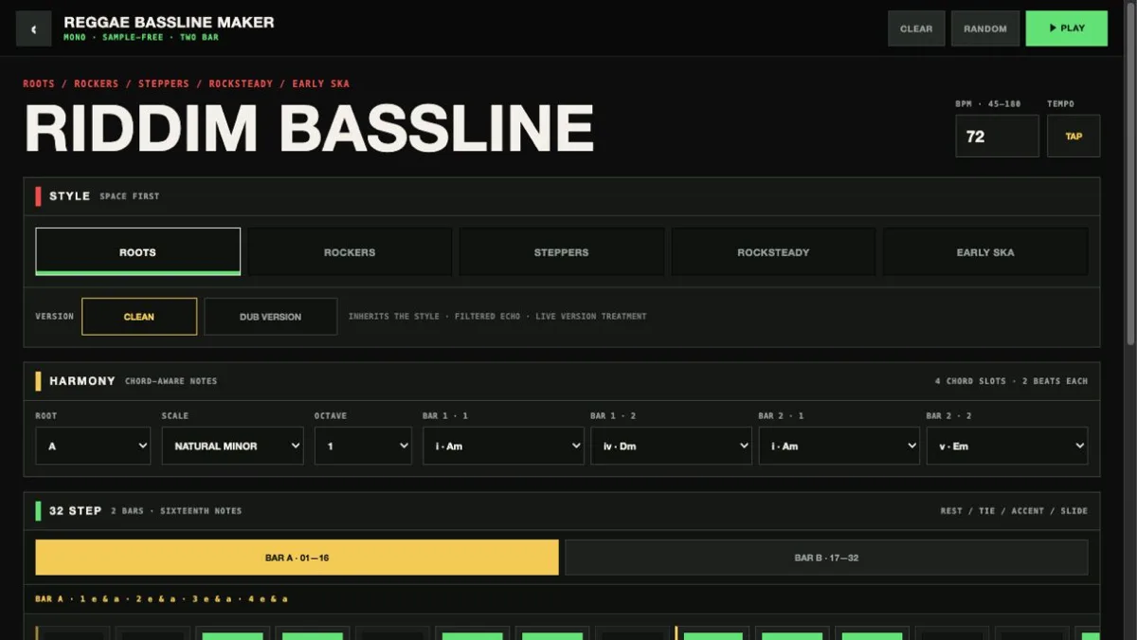Click the back arrow icon
The width and height of the screenshot is (1137, 640).
[34, 28]
